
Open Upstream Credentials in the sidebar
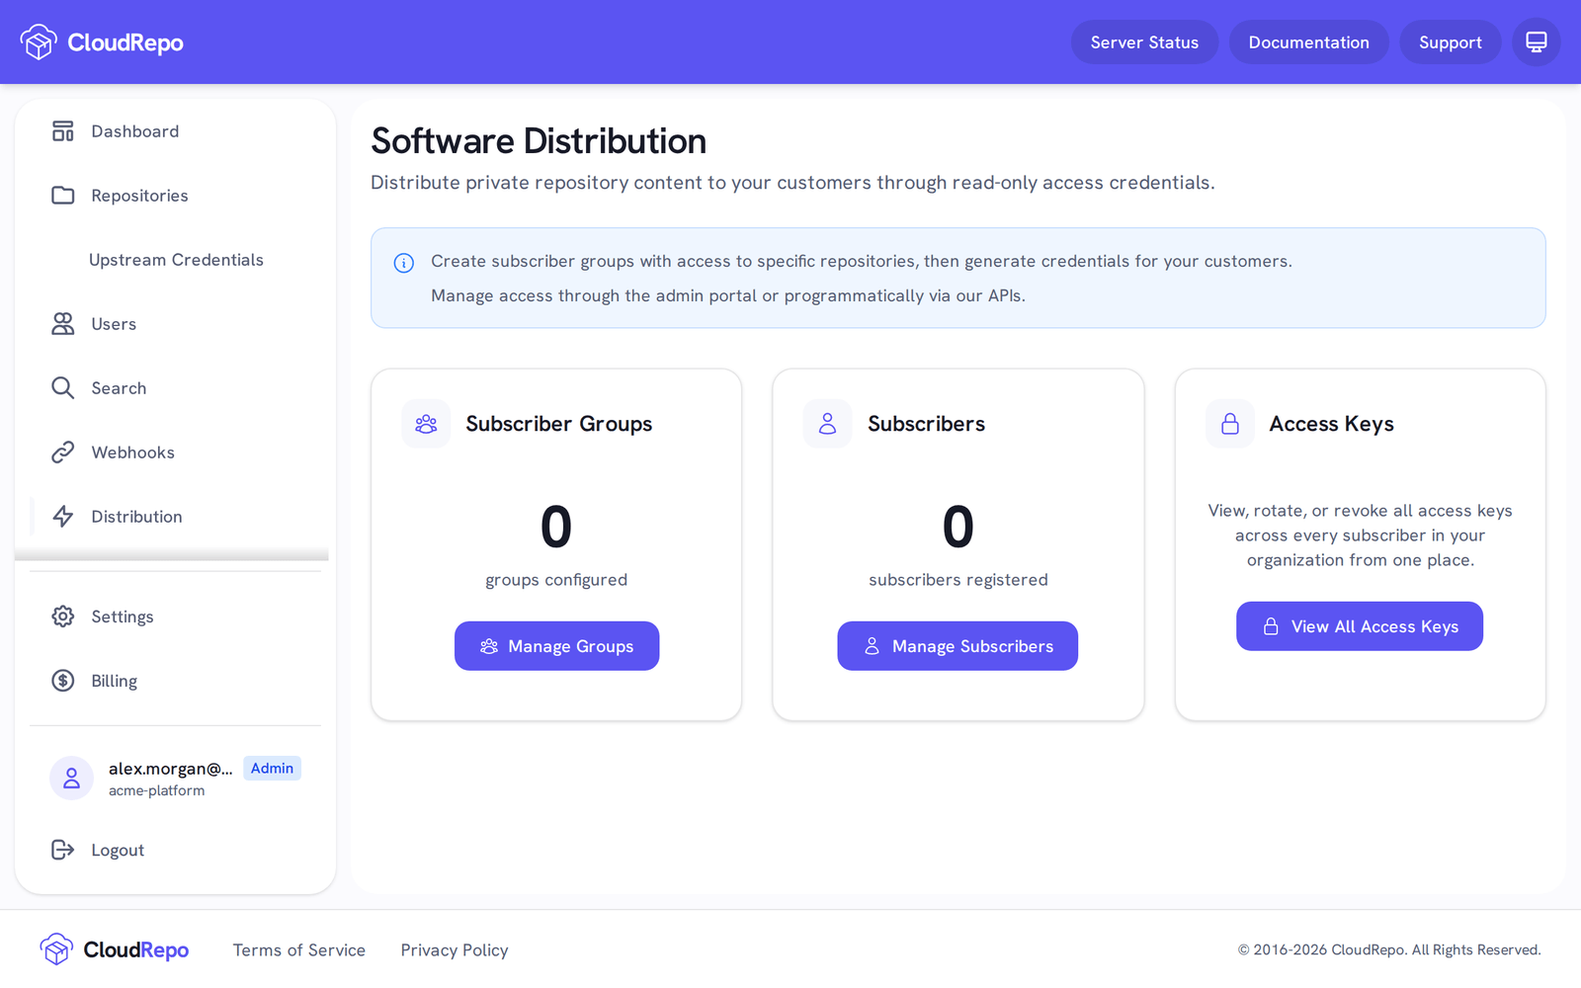pyautogui.click(x=175, y=260)
